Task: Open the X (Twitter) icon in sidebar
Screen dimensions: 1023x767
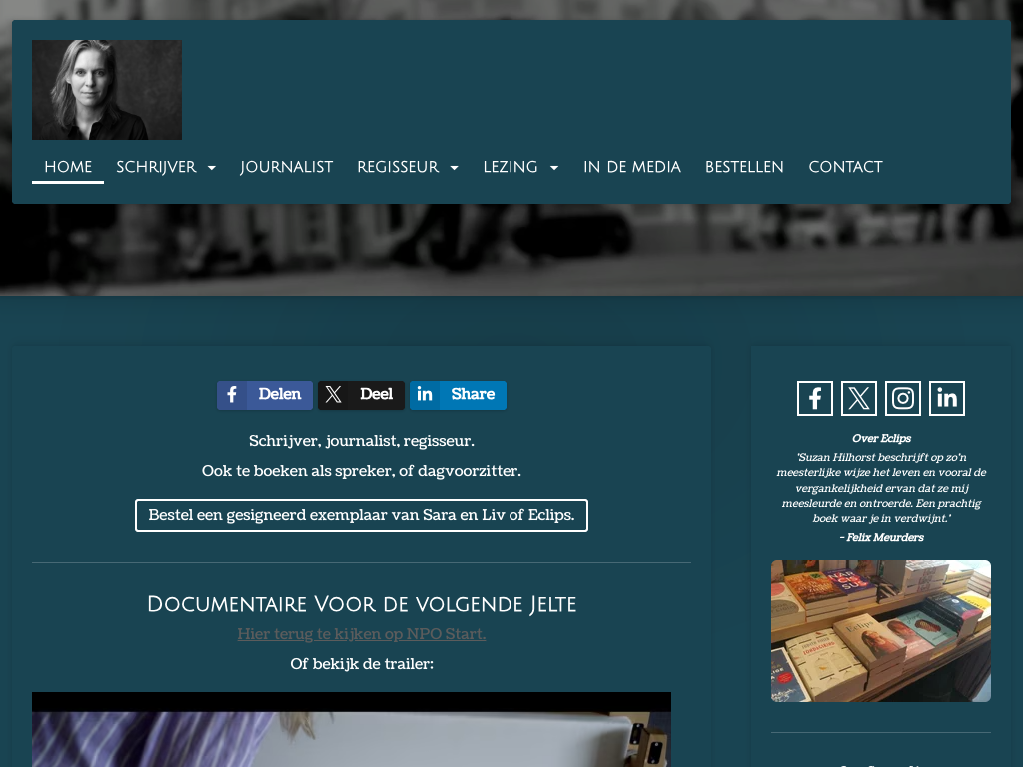Action: tap(858, 398)
